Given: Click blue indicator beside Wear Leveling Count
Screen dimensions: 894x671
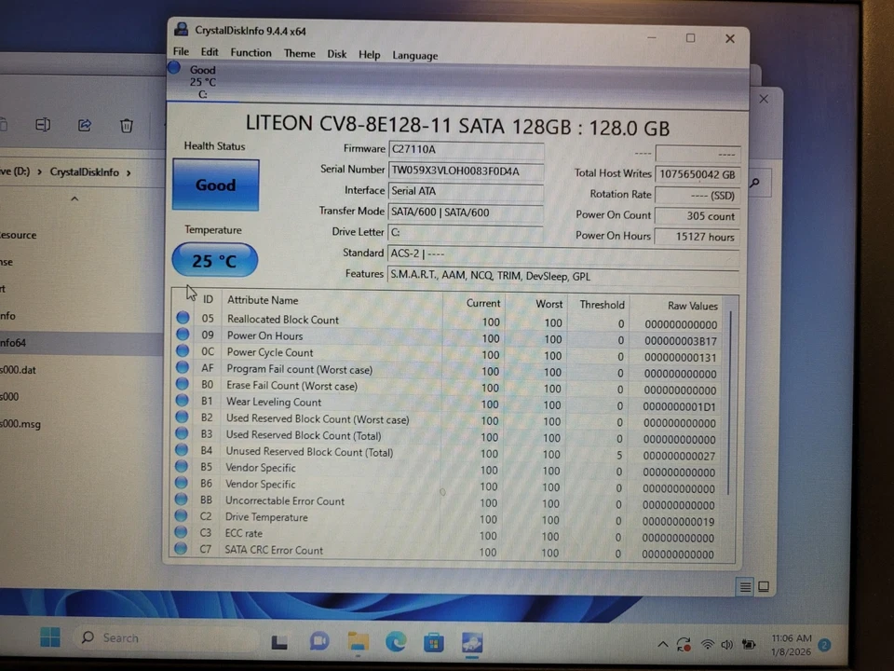Looking at the screenshot, I should pyautogui.click(x=182, y=401).
